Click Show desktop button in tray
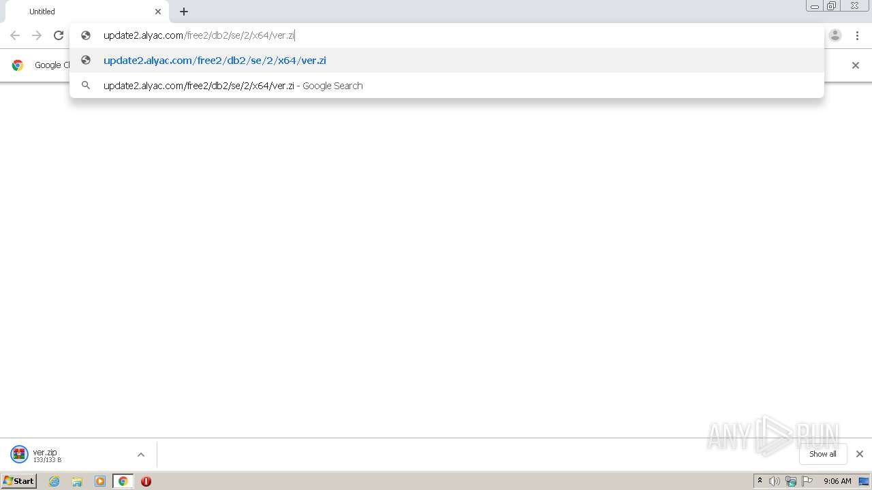Screen dimensions: 872x490 864,481
